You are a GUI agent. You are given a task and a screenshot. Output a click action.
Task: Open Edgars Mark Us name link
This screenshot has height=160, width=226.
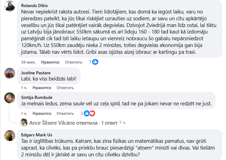[37, 135]
